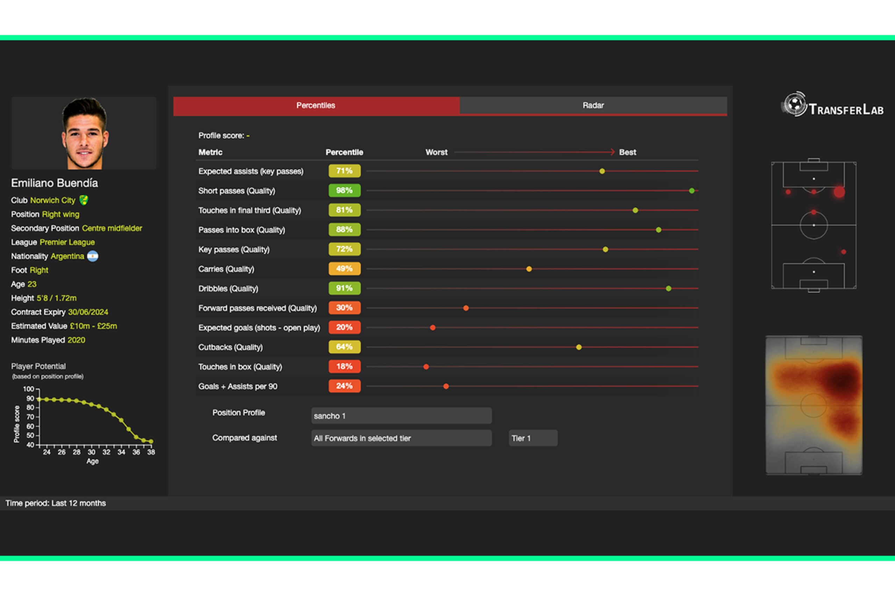The image size is (895, 596).
Task: Click the Norwich City club link
Action: (x=53, y=200)
